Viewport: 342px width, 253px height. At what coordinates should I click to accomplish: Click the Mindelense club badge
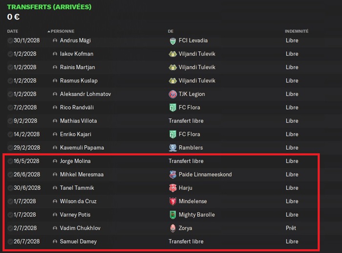pyautogui.click(x=172, y=201)
